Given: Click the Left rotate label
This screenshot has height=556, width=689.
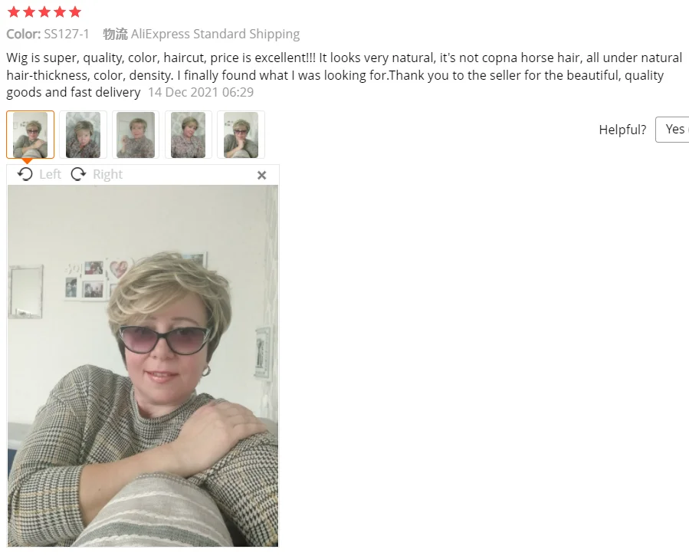Looking at the screenshot, I should pyautogui.click(x=50, y=175).
